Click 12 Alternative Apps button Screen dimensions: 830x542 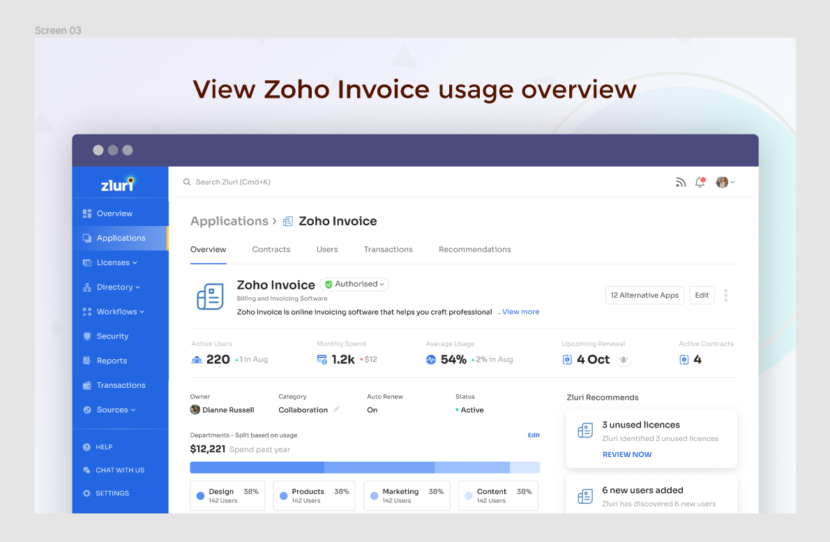(644, 295)
